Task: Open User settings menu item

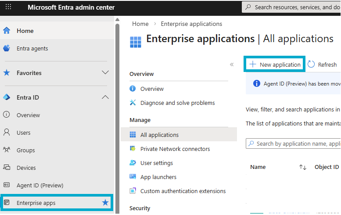Action: (179, 163)
